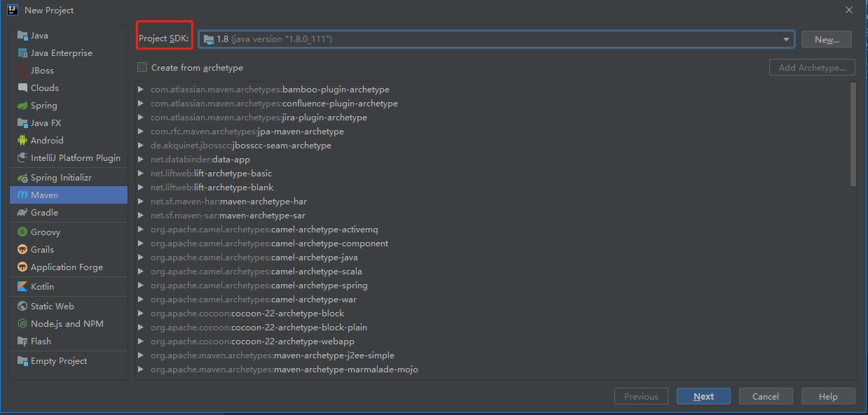Expand camel-archetype-spring arrow
This screenshot has height=415, width=868.
coord(141,286)
